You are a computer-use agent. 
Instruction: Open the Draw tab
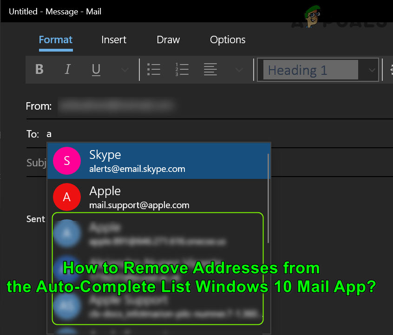pyautogui.click(x=168, y=40)
